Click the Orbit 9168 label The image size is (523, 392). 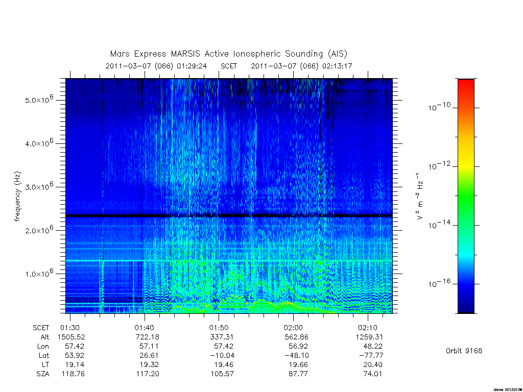click(464, 351)
